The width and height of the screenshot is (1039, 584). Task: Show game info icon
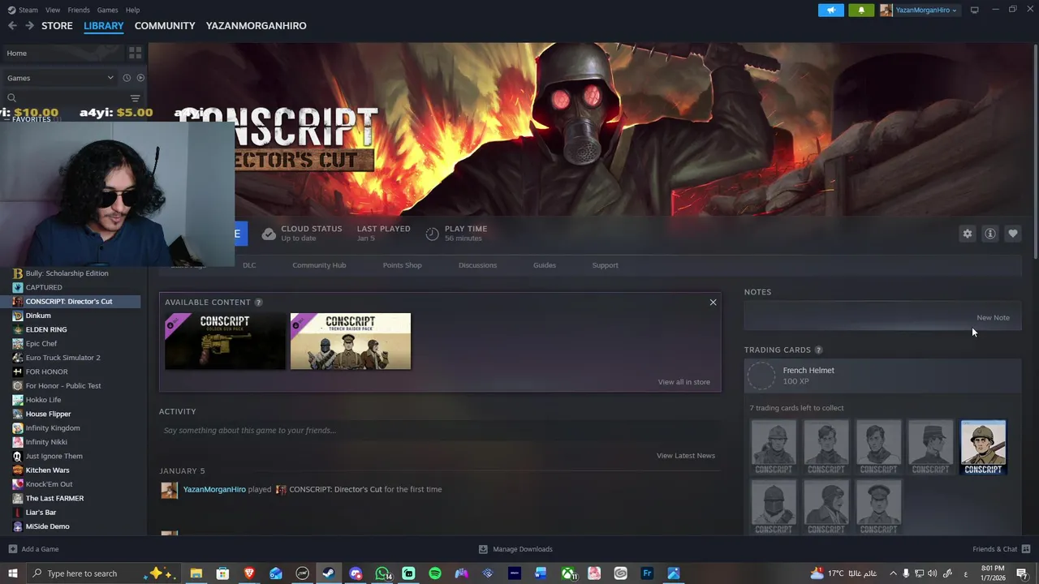[990, 234]
